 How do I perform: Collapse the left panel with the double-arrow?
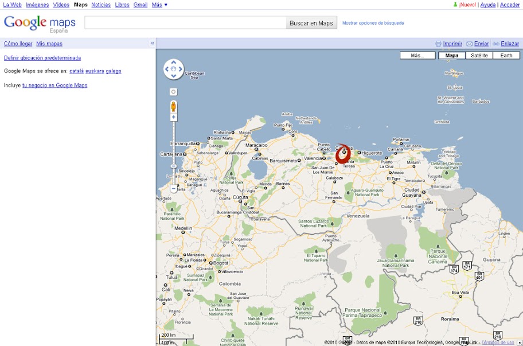[153, 43]
